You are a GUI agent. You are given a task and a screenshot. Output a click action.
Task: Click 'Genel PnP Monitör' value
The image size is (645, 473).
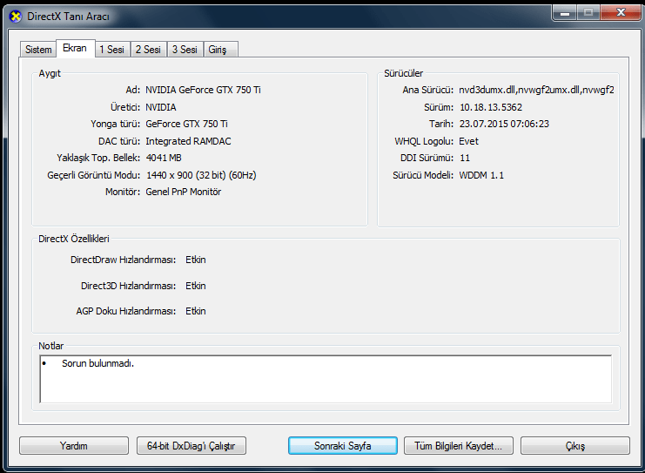pyautogui.click(x=184, y=192)
